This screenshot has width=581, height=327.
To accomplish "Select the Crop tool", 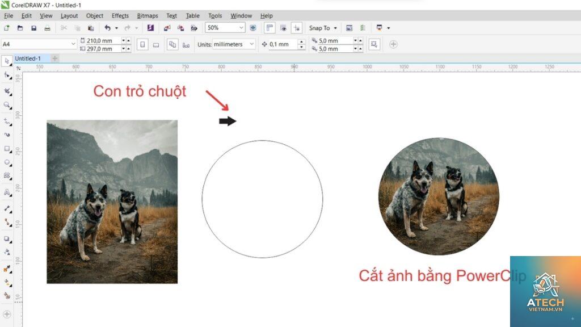I will tap(7, 91).
